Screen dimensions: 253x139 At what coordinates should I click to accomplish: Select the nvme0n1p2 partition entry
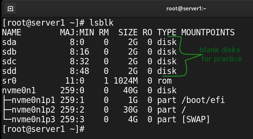(34, 110)
